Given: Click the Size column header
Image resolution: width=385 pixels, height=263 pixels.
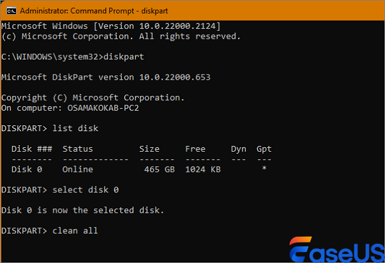Looking at the screenshot, I should 150,149.
